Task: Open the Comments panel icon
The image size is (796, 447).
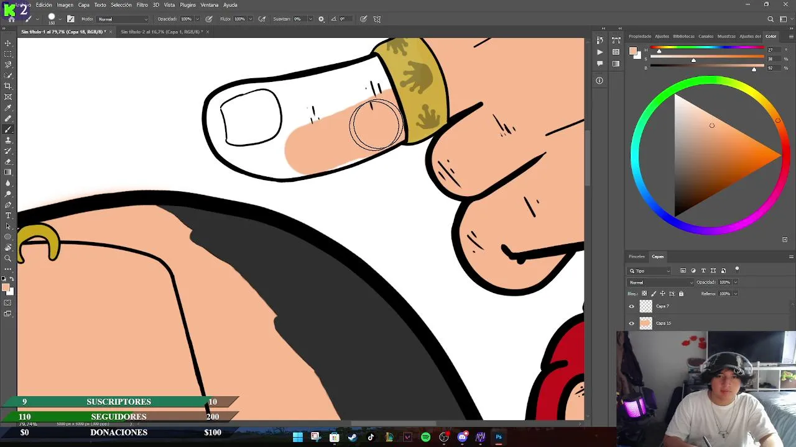Action: [x=599, y=63]
